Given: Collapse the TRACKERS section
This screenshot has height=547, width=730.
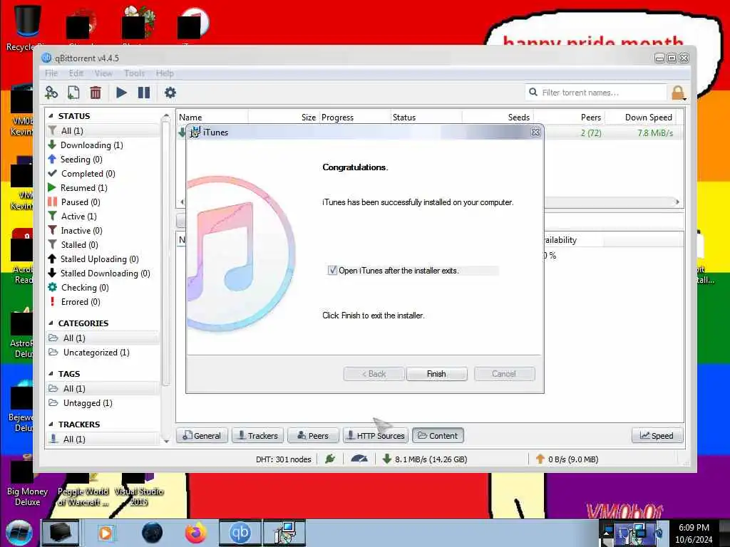Looking at the screenshot, I should [51, 424].
